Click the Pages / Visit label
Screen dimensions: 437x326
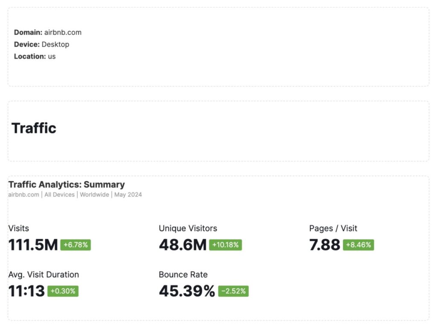pyautogui.click(x=333, y=228)
